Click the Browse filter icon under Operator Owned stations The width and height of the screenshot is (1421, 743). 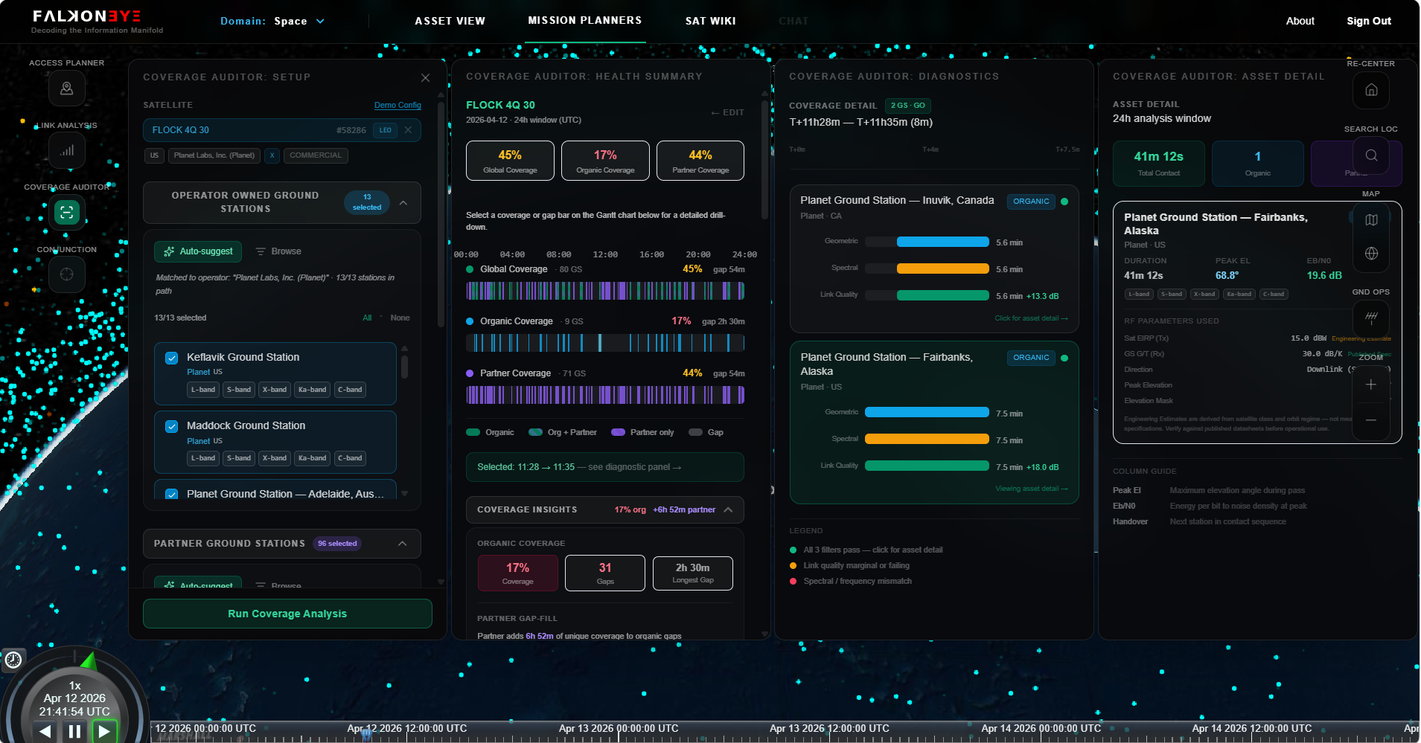click(261, 251)
